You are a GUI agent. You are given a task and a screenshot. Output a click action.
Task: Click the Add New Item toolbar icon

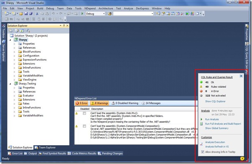(x=14, y=14)
